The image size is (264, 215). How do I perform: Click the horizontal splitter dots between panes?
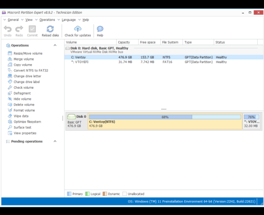click(x=164, y=109)
